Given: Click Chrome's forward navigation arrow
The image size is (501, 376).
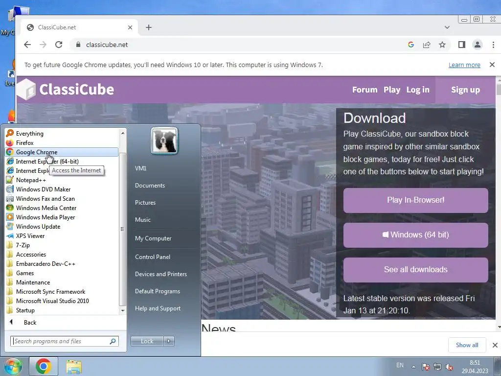Looking at the screenshot, I should click(x=43, y=45).
